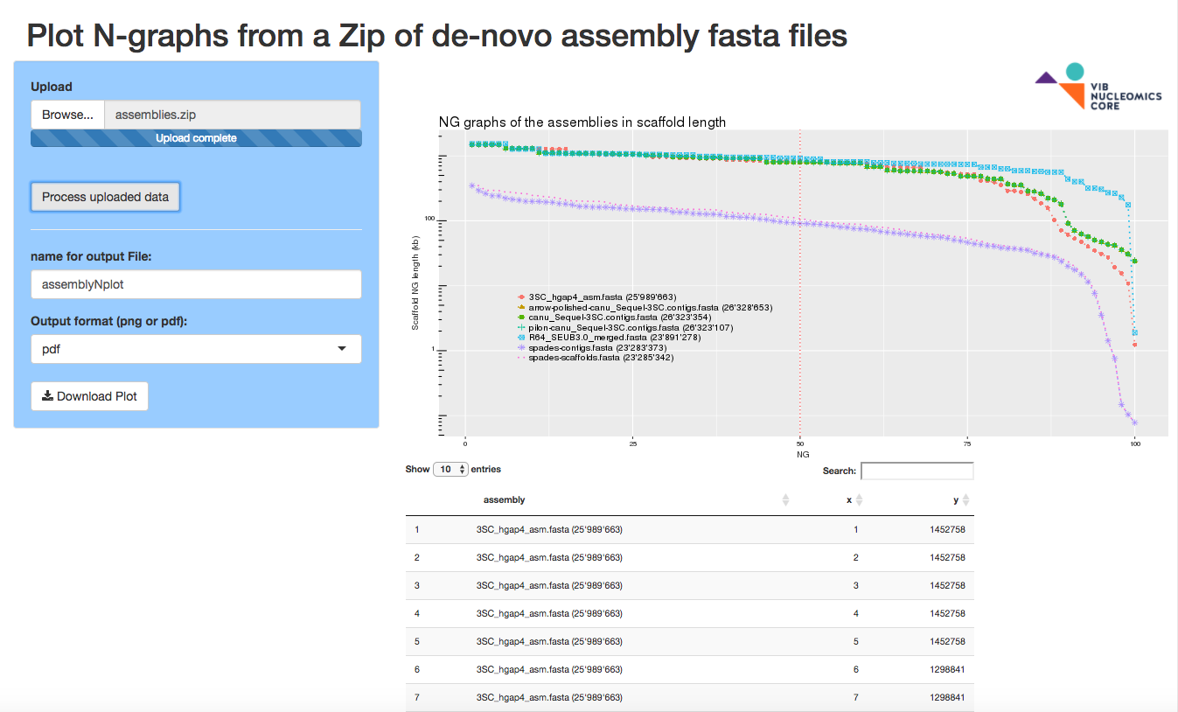Click the VIB Nucleomics Core logo
The height and width of the screenshot is (712, 1178).
point(1099,86)
